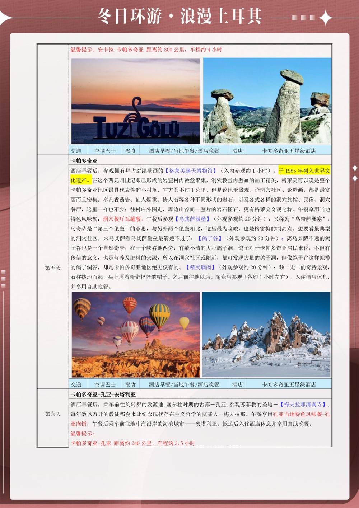Click the yellow highlighted 1985 world heritage text
The image size is (359, 508).
304,171
